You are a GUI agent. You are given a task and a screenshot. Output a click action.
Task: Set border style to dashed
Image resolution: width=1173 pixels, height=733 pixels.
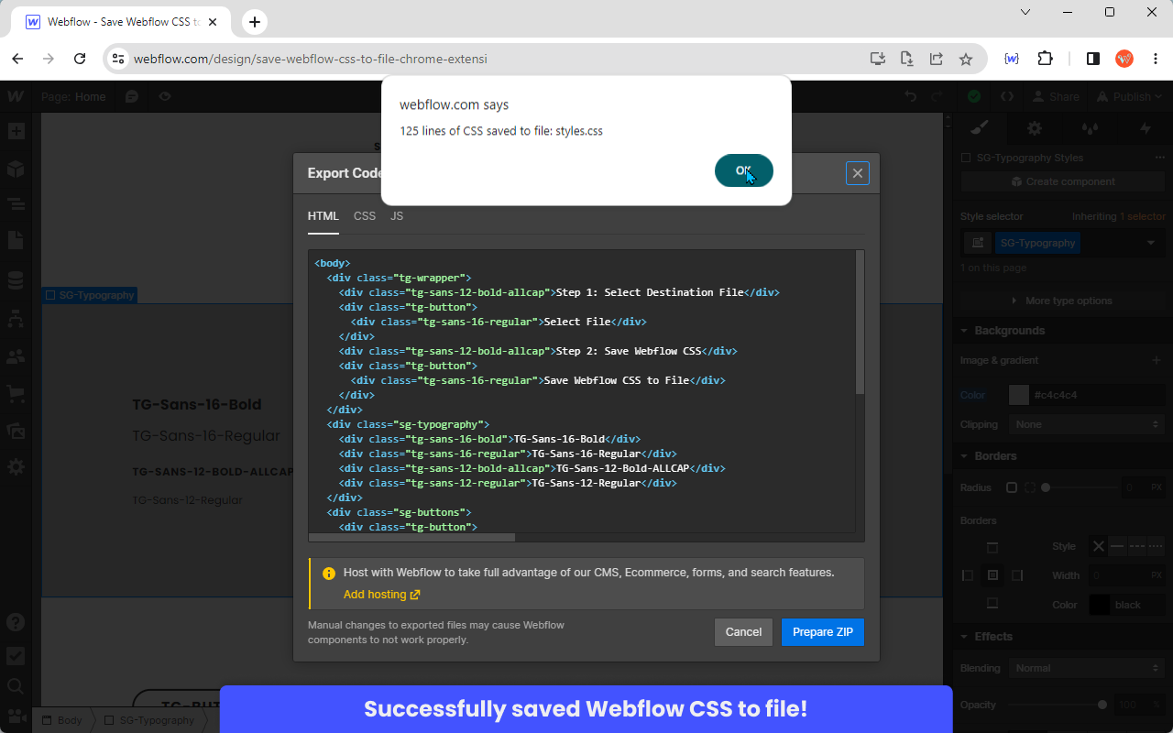(1137, 546)
